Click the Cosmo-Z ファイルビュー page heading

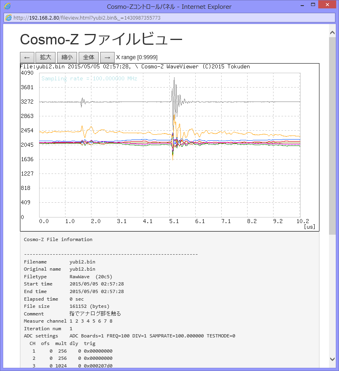[x=101, y=39]
